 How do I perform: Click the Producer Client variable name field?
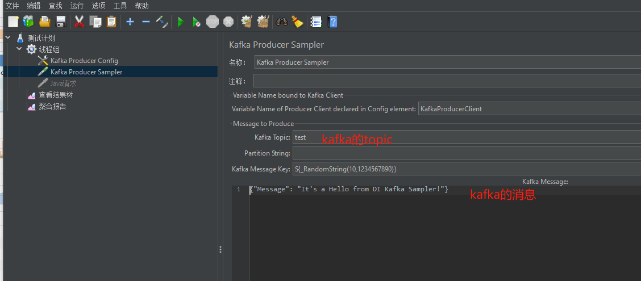pyautogui.click(x=530, y=109)
